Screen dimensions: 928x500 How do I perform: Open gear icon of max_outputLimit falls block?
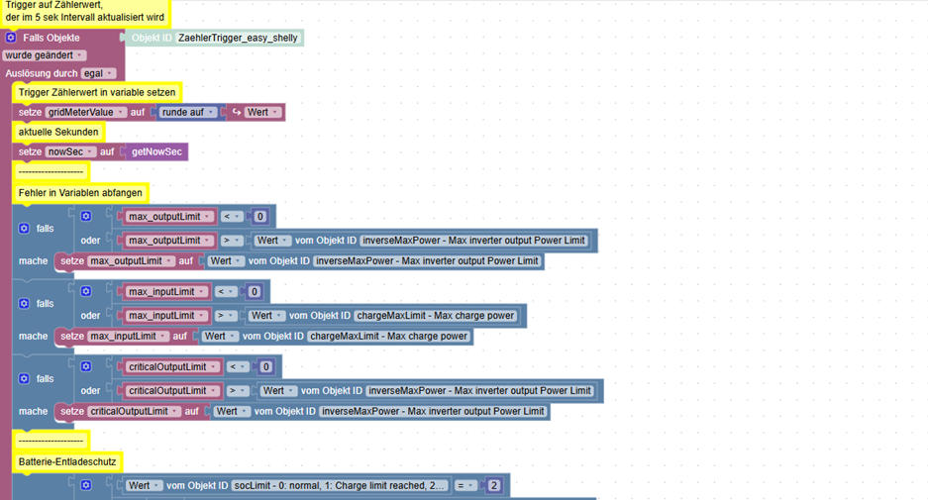point(24,228)
